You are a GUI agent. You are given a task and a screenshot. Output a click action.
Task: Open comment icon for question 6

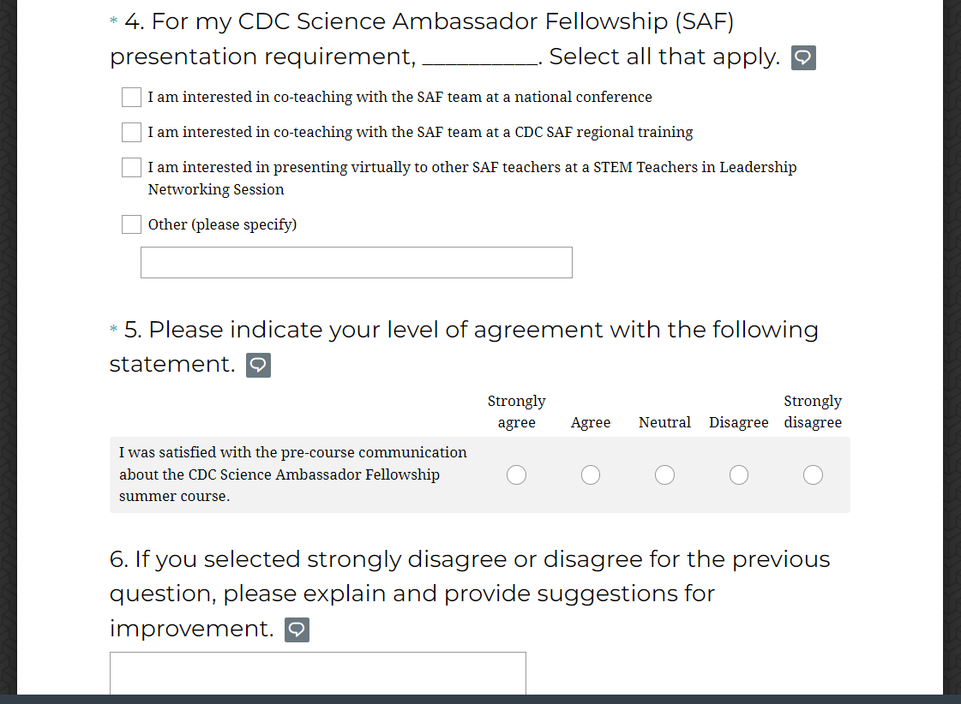click(x=297, y=630)
